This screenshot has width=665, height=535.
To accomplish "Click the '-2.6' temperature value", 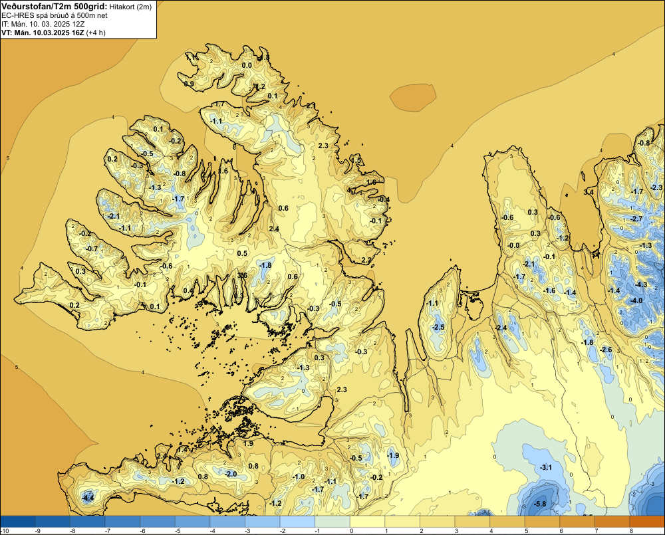I will tap(606, 350).
